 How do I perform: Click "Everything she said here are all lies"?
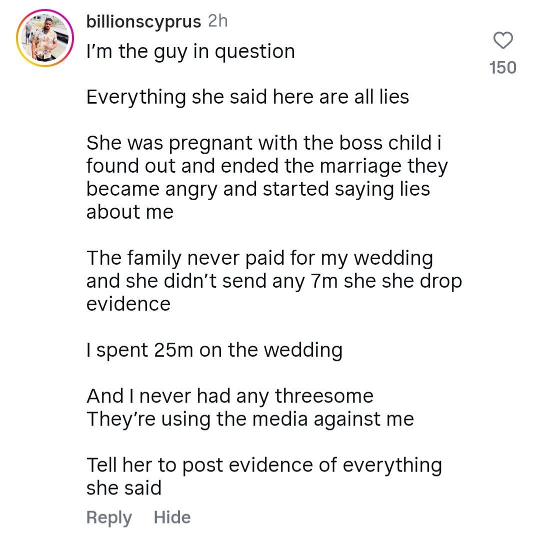tap(247, 97)
